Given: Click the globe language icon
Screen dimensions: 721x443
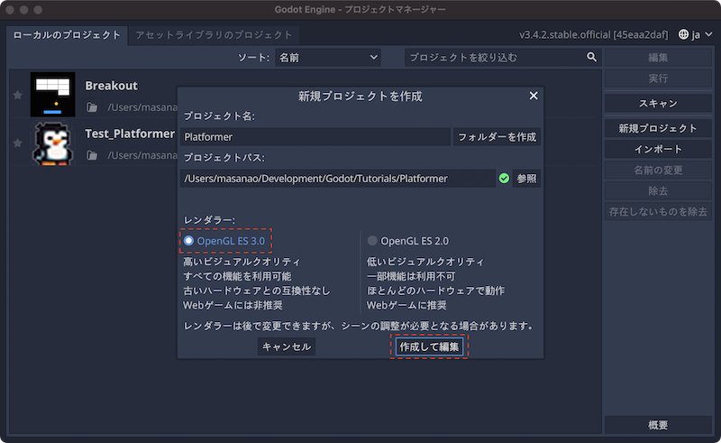Looking at the screenshot, I should 683,34.
